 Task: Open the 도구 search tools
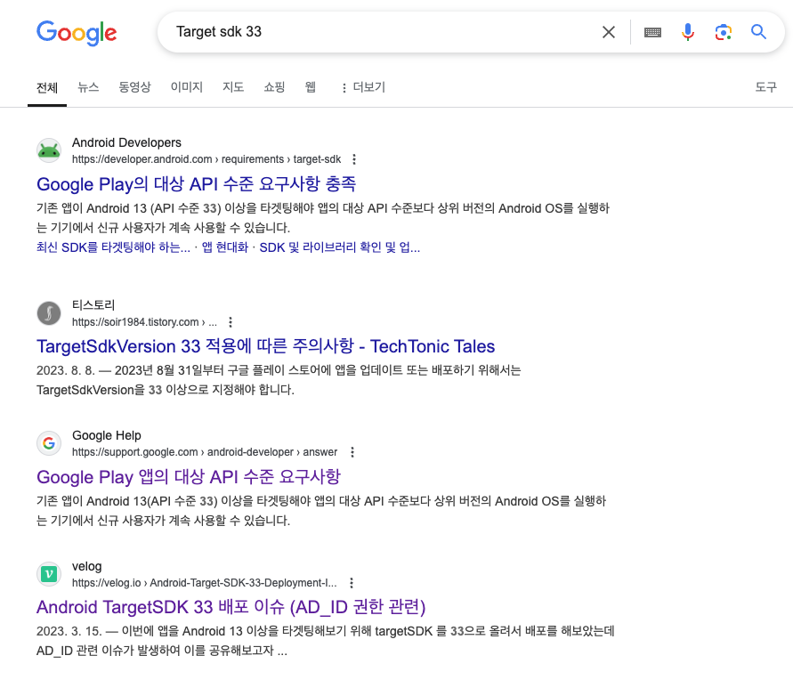click(765, 87)
